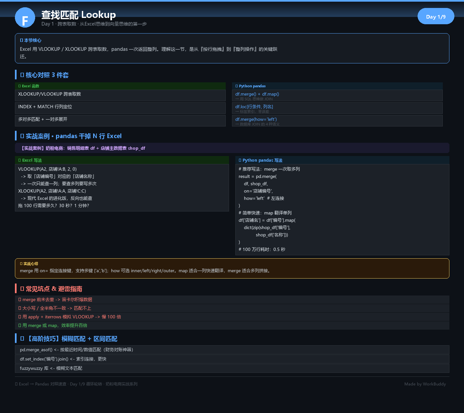This screenshot has height=413, width=464.
Task: Select the pd.merge_asof() tip row
Action: click(232, 350)
